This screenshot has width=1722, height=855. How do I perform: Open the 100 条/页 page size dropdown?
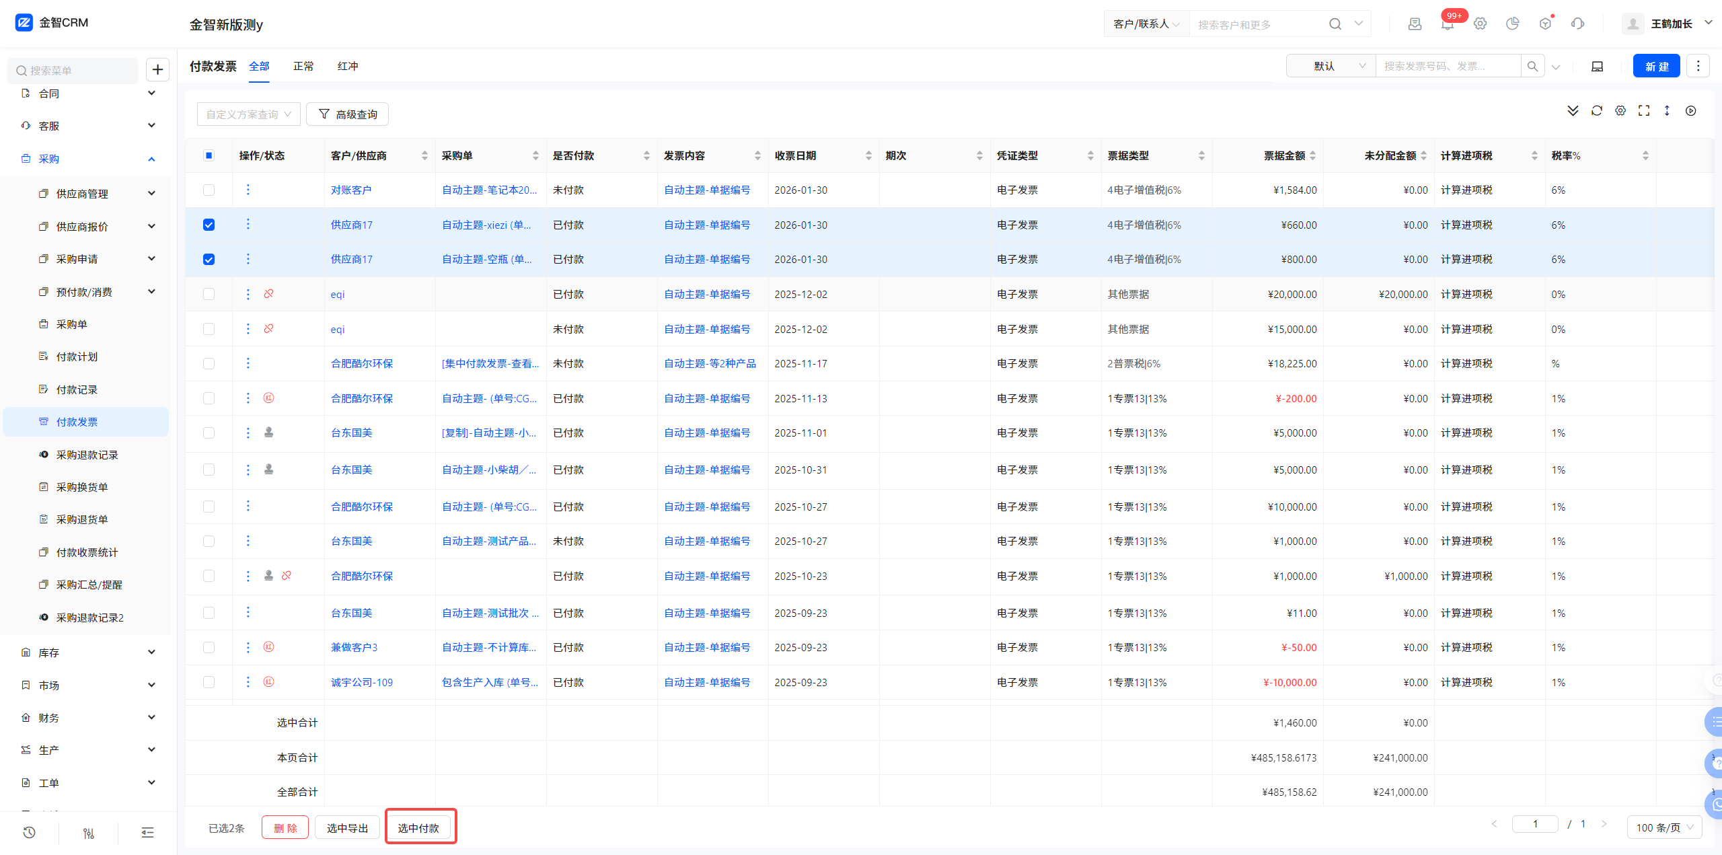point(1664,827)
